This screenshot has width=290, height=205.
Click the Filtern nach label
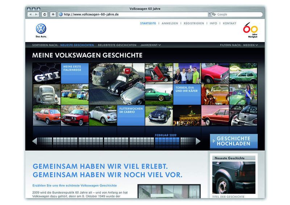pyautogui.click(x=231, y=45)
